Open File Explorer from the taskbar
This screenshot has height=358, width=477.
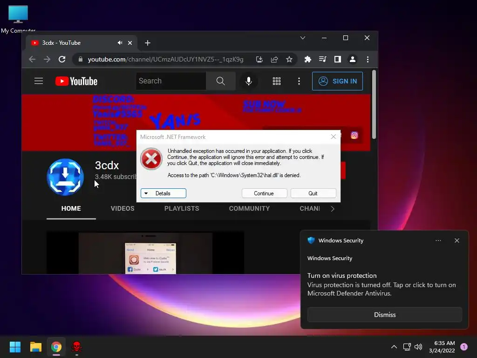click(36, 347)
